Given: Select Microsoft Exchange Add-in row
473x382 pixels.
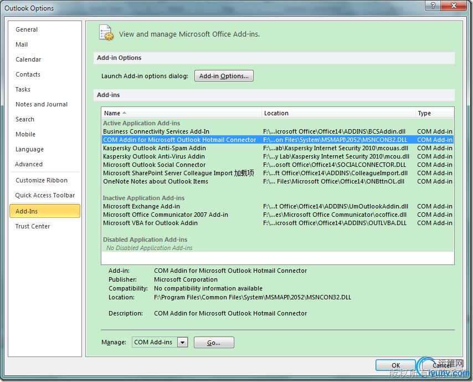Looking at the screenshot, I should point(277,207).
